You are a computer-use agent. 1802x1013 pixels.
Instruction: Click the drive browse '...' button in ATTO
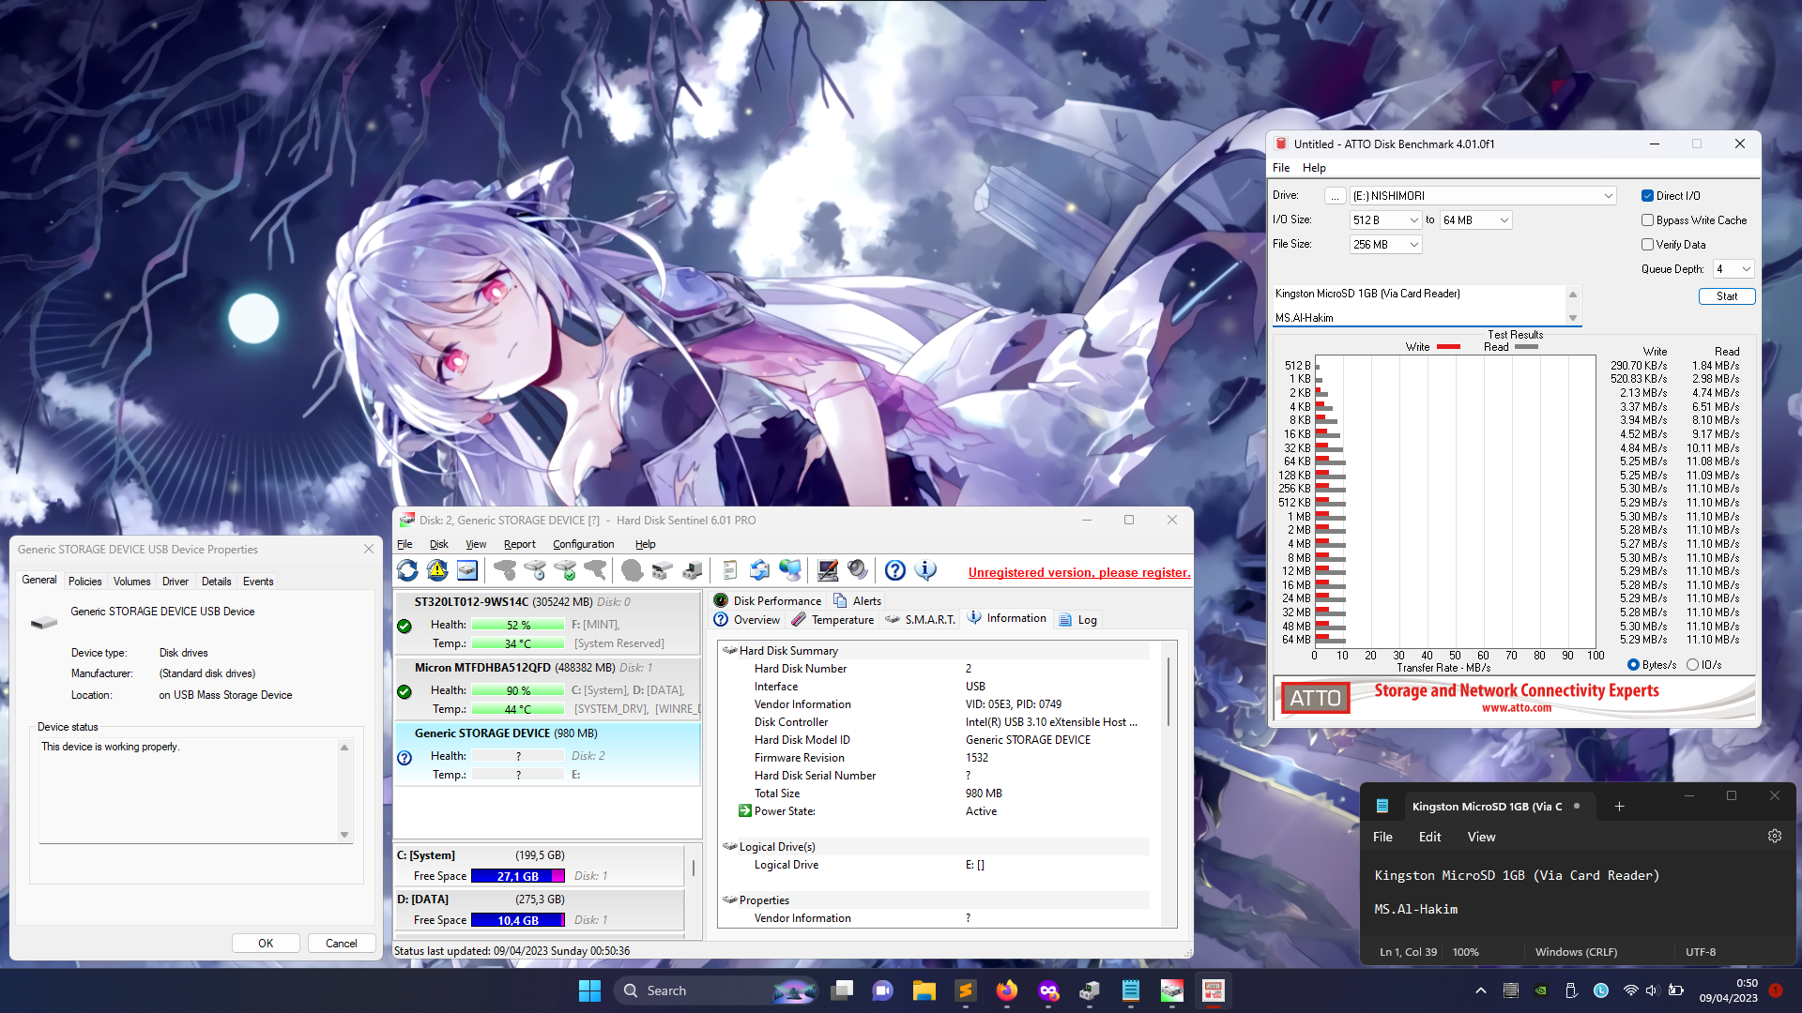coord(1335,196)
